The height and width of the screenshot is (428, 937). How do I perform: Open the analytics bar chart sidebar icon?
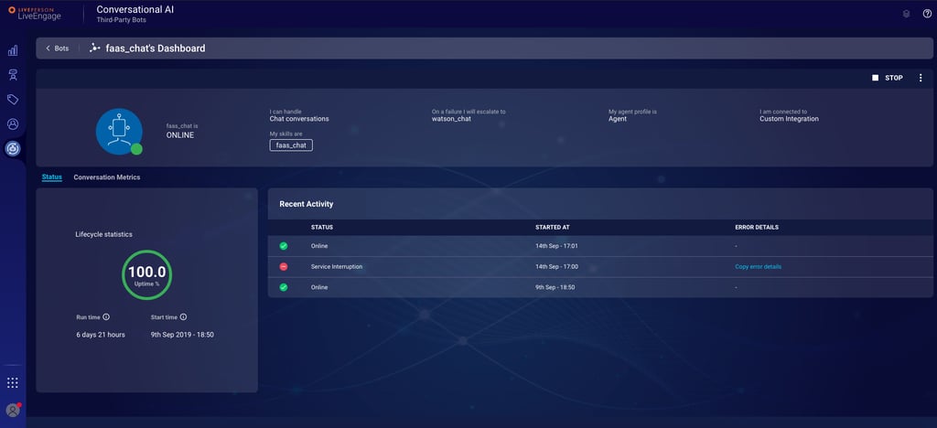pos(13,50)
